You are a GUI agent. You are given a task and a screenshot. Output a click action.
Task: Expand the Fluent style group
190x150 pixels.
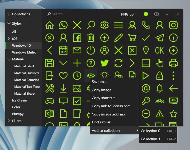tap(9, 121)
